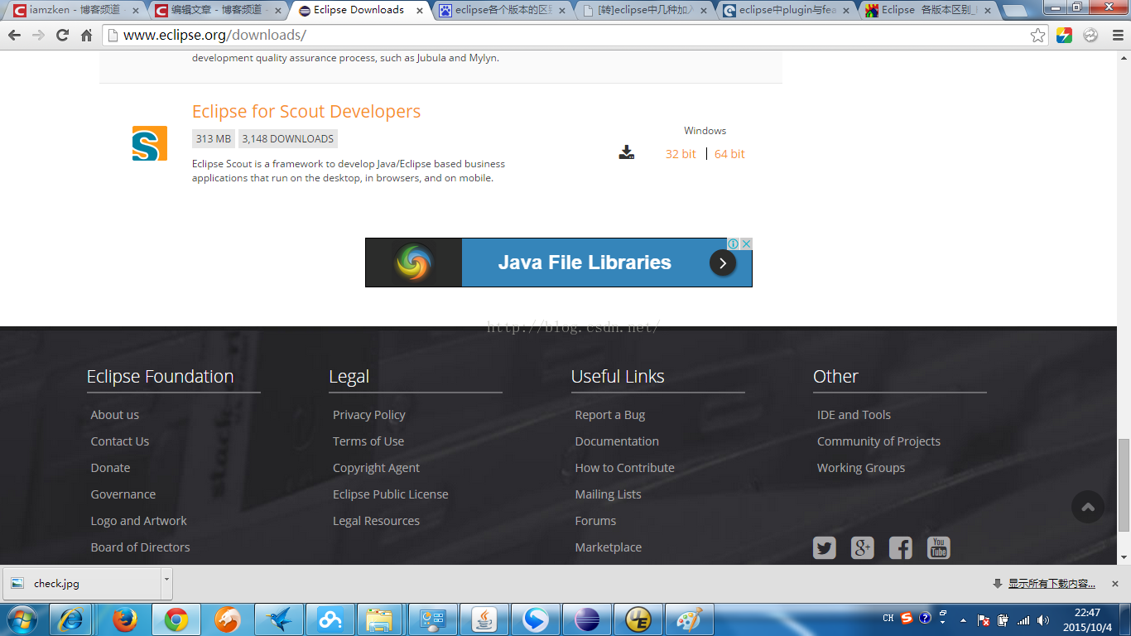Download the 64 bit Windows package
The image size is (1131, 636).
click(x=729, y=154)
